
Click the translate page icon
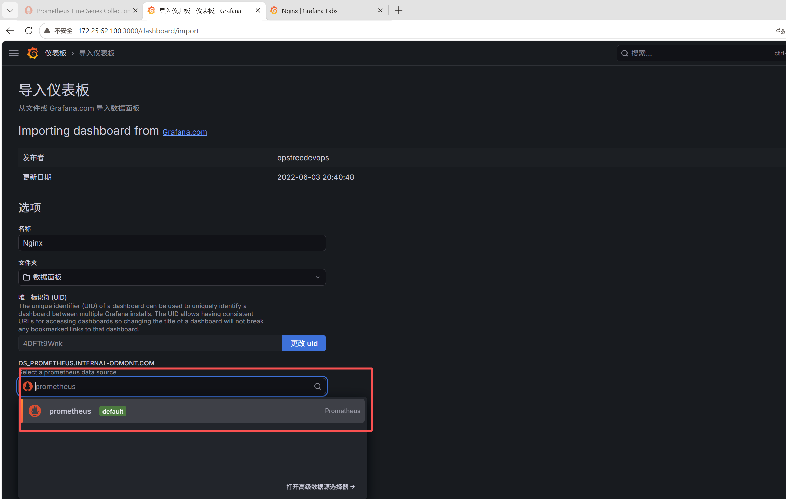[x=780, y=31]
